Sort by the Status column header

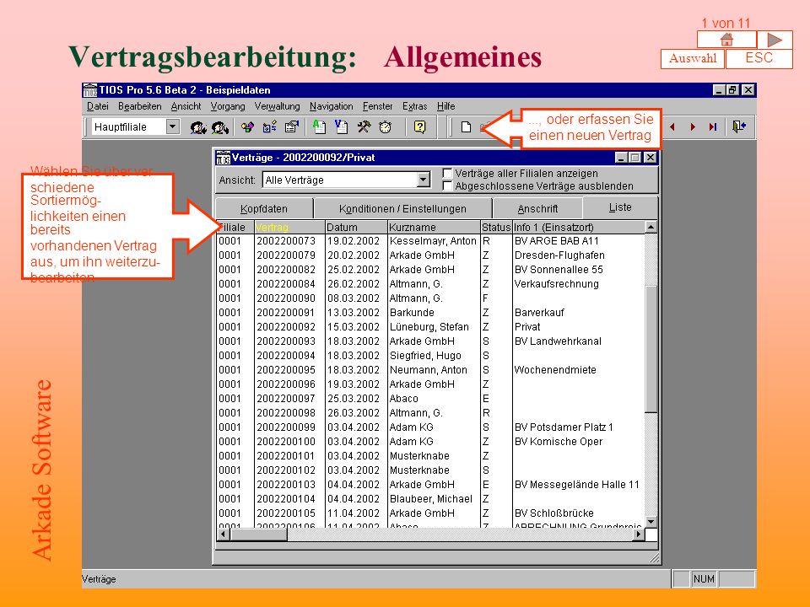(x=496, y=227)
